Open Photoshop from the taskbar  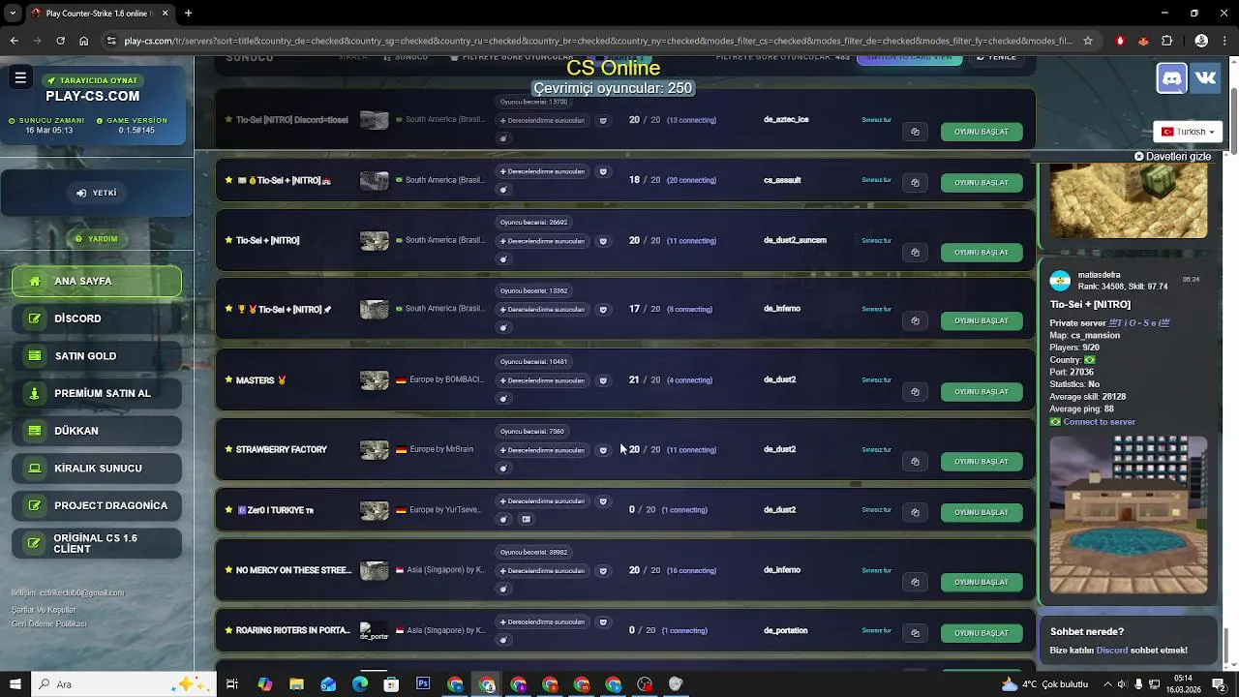point(423,683)
